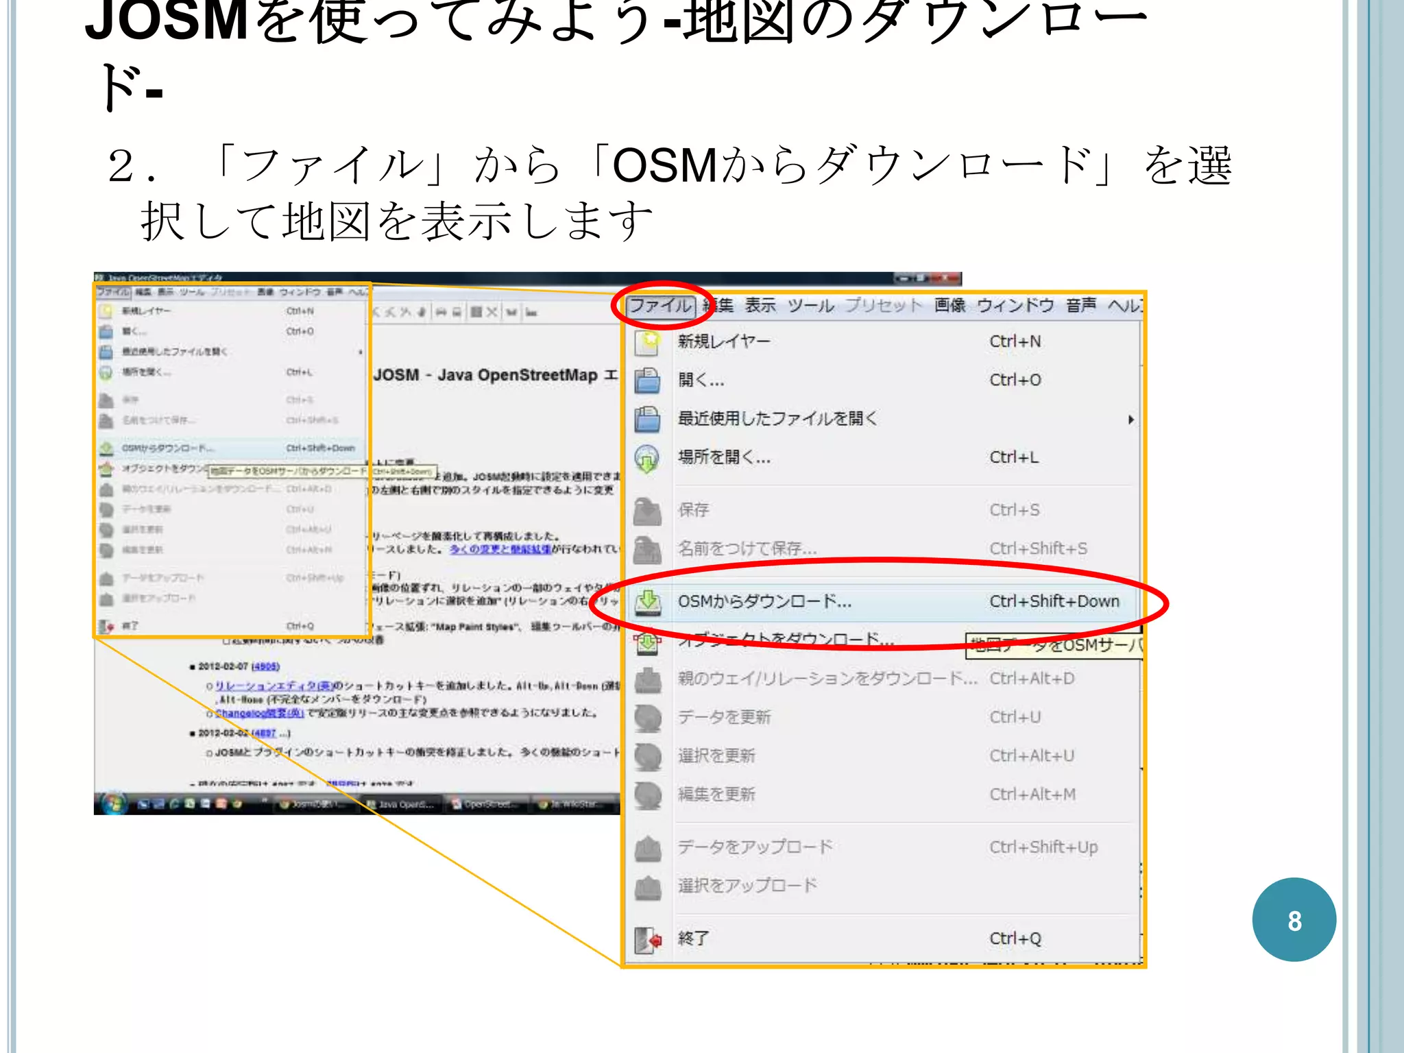The height and width of the screenshot is (1053, 1404).
Task: Click the データを更新 icon in the enlarged menu
Action: point(647,718)
